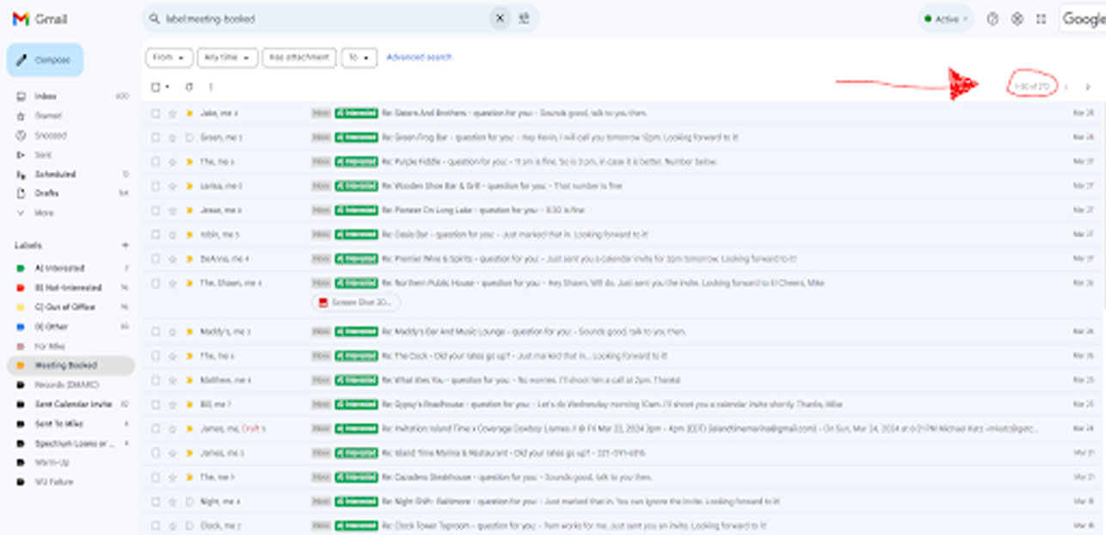Image resolution: width=1106 pixels, height=535 pixels.
Task: Star the Maddy's Bar And Music Lounge email
Action: pyautogui.click(x=173, y=331)
